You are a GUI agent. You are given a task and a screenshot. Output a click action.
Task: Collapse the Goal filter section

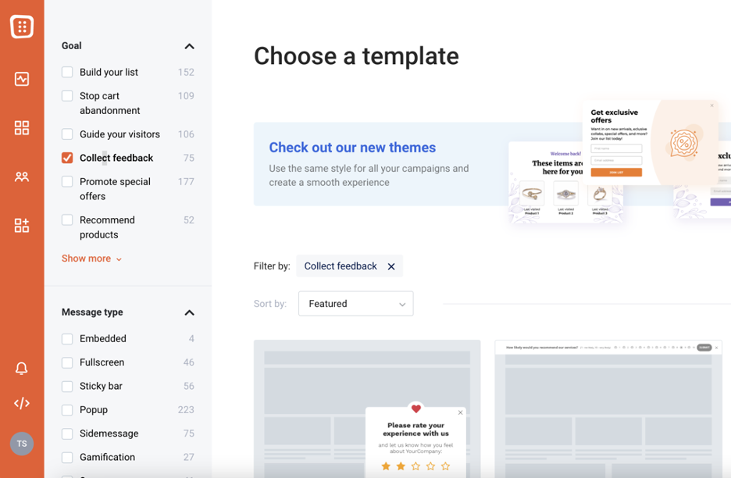[189, 46]
